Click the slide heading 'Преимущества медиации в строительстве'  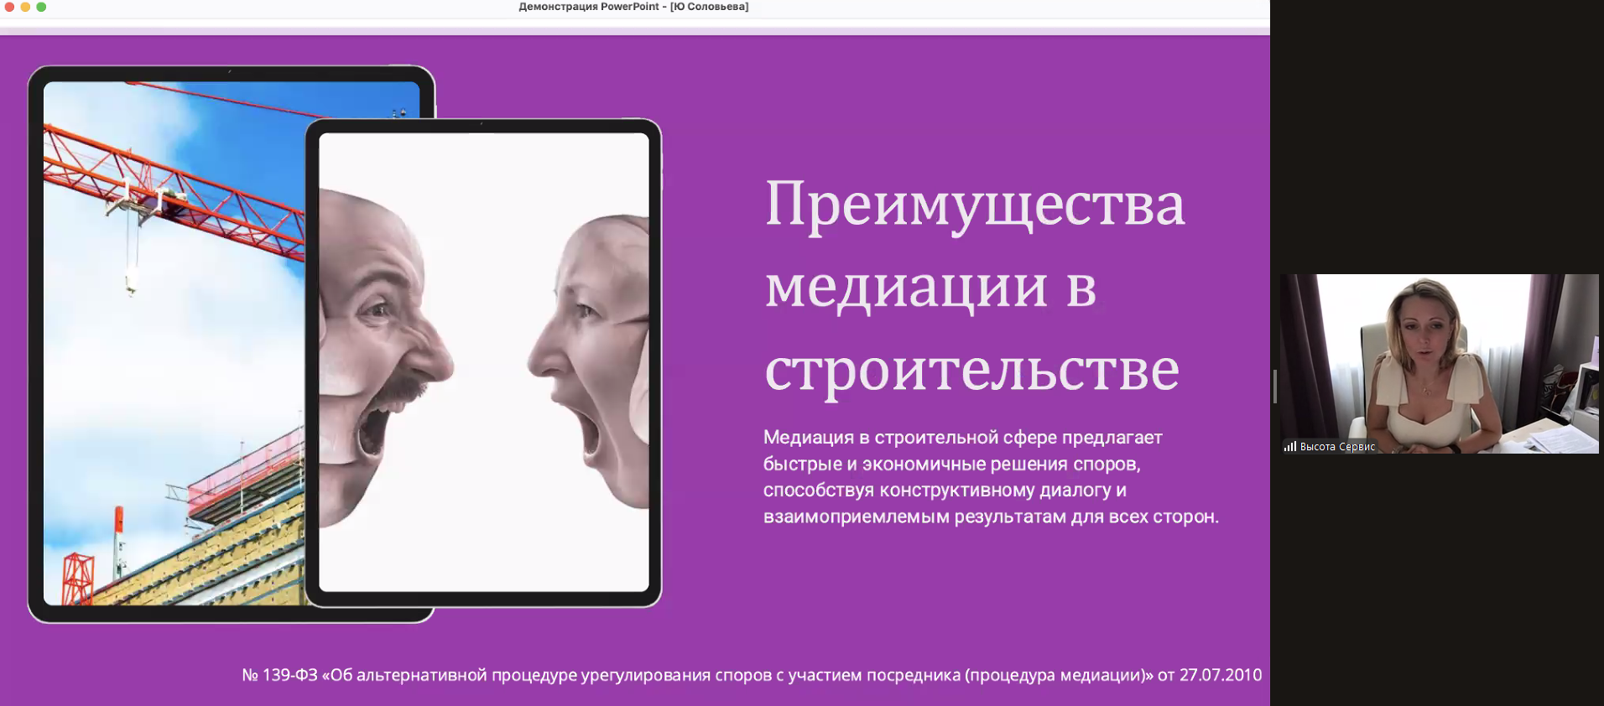tap(973, 285)
